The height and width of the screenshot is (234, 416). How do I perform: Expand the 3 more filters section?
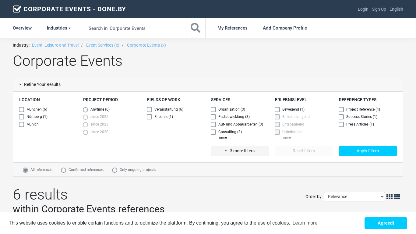[240, 151]
